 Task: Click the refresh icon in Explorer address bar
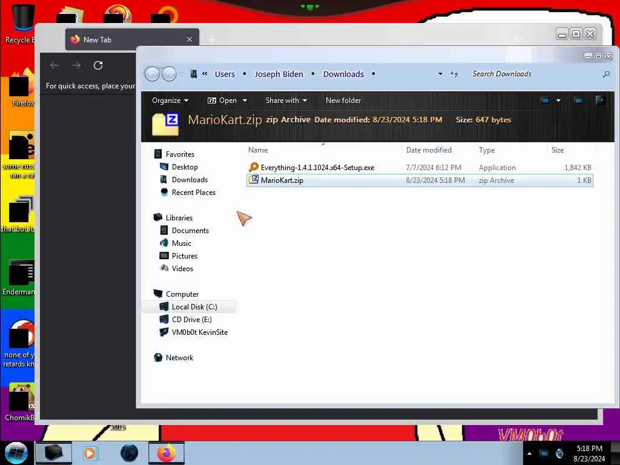pos(454,74)
